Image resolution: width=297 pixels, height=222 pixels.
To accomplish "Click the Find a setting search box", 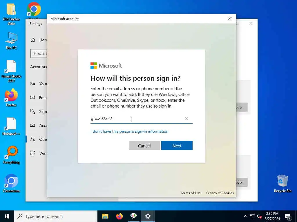I will 39,53.
